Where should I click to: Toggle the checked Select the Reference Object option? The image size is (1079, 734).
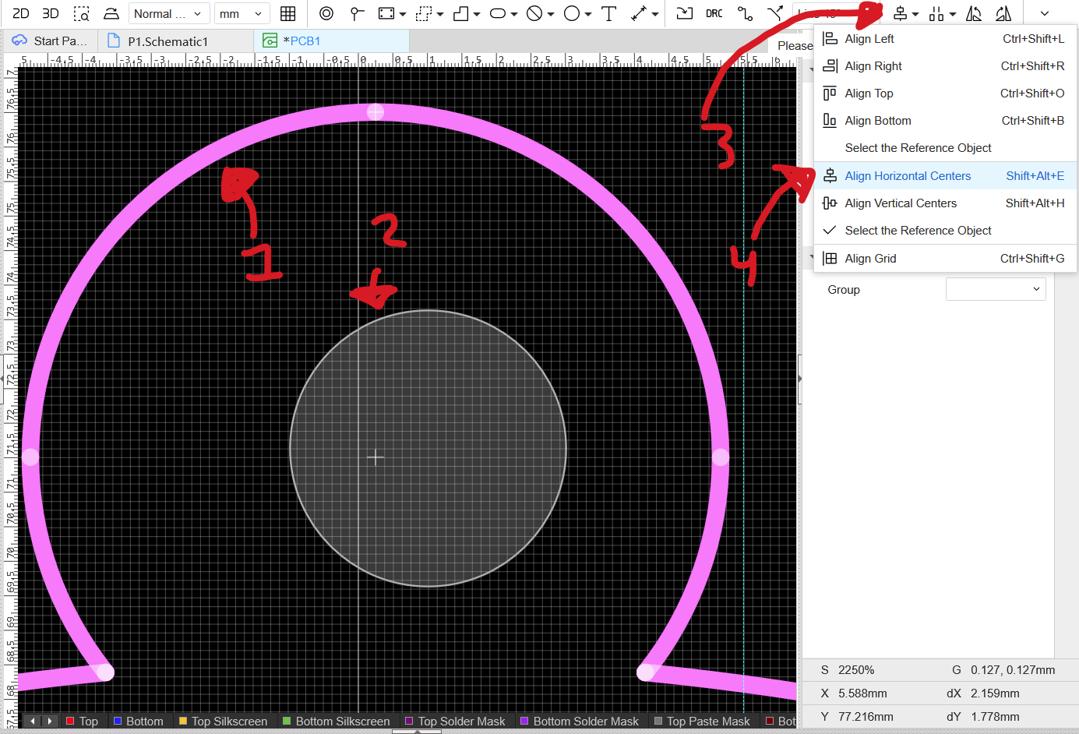coord(918,231)
